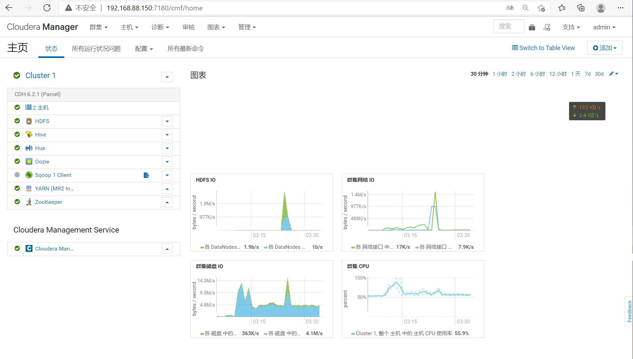
Task: Open the Sqoop 1 Client actions dropdown
Action: pyautogui.click(x=167, y=175)
